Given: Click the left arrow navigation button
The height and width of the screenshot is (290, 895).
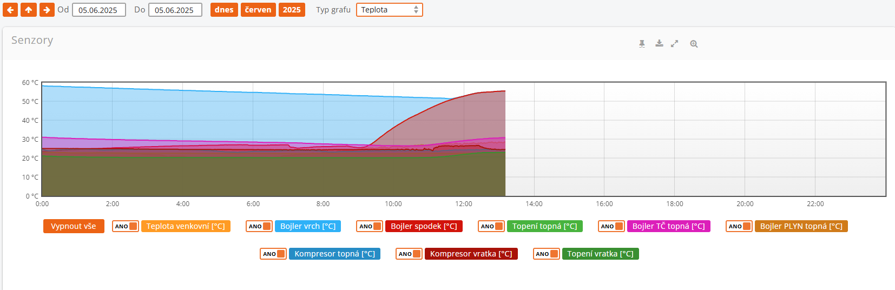Looking at the screenshot, I should point(10,10).
